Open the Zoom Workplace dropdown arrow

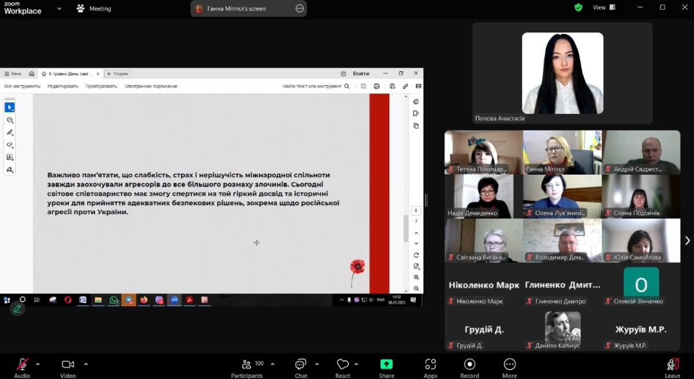click(59, 9)
